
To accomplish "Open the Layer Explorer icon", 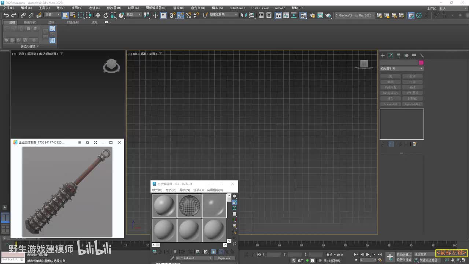I will [x=269, y=15].
